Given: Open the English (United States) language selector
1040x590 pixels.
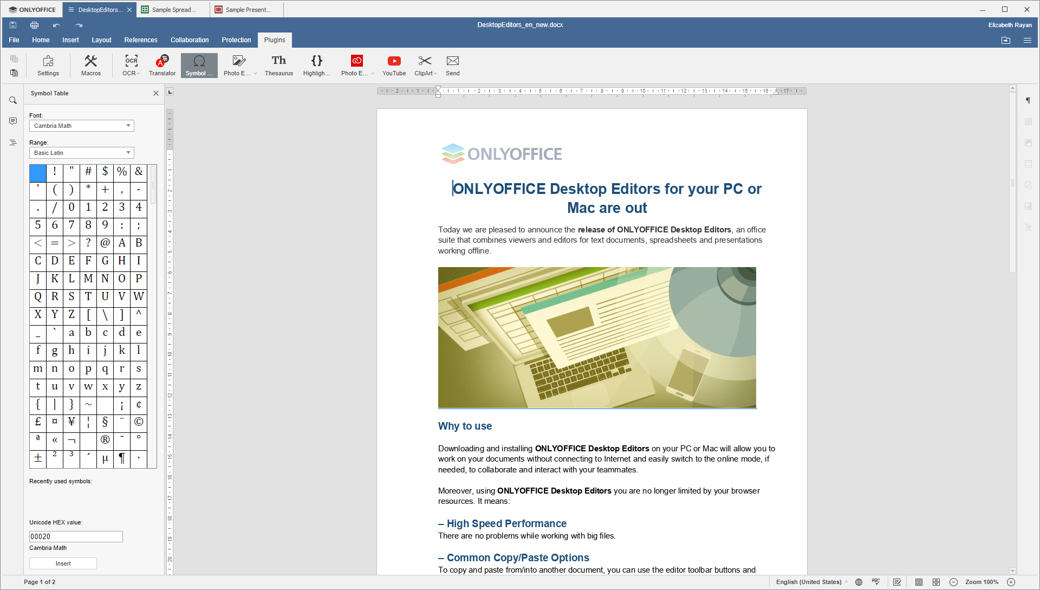Looking at the screenshot, I should [x=811, y=582].
